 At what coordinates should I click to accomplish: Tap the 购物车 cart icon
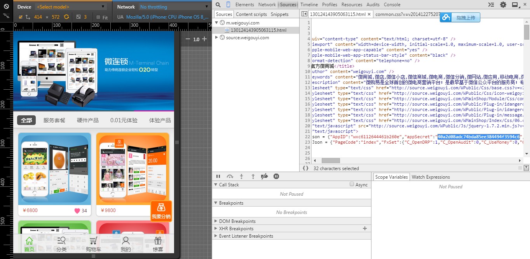pyautogui.click(x=93, y=241)
